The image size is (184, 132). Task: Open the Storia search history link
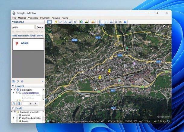(x=40, y=36)
